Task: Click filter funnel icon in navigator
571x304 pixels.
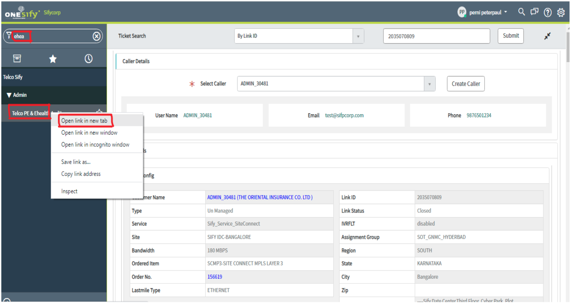Action: point(9,35)
